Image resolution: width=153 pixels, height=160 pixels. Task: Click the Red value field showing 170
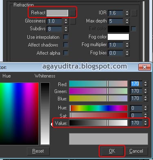tap(136, 84)
